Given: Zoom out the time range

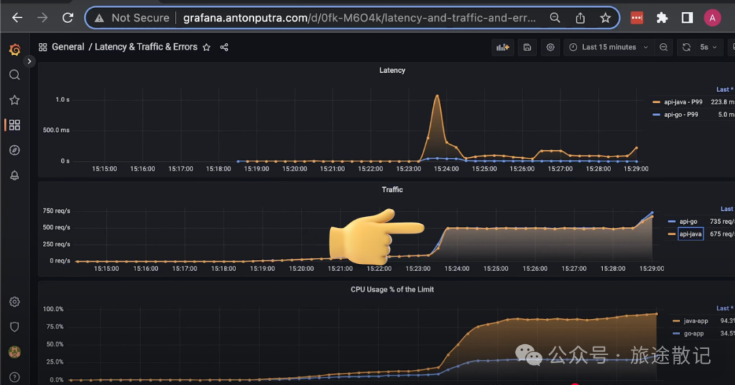Looking at the screenshot, I should point(664,48).
